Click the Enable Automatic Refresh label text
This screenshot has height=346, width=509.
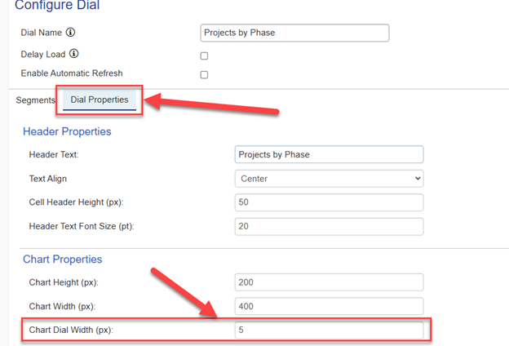(x=72, y=73)
